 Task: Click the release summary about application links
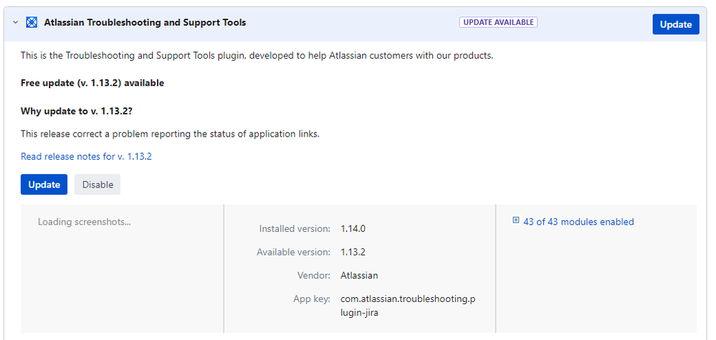(170, 135)
